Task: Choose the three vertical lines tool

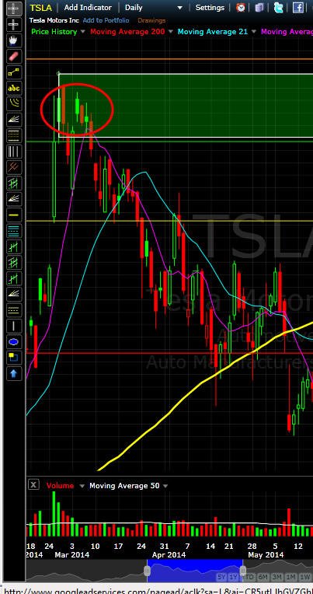Action: 13,152
